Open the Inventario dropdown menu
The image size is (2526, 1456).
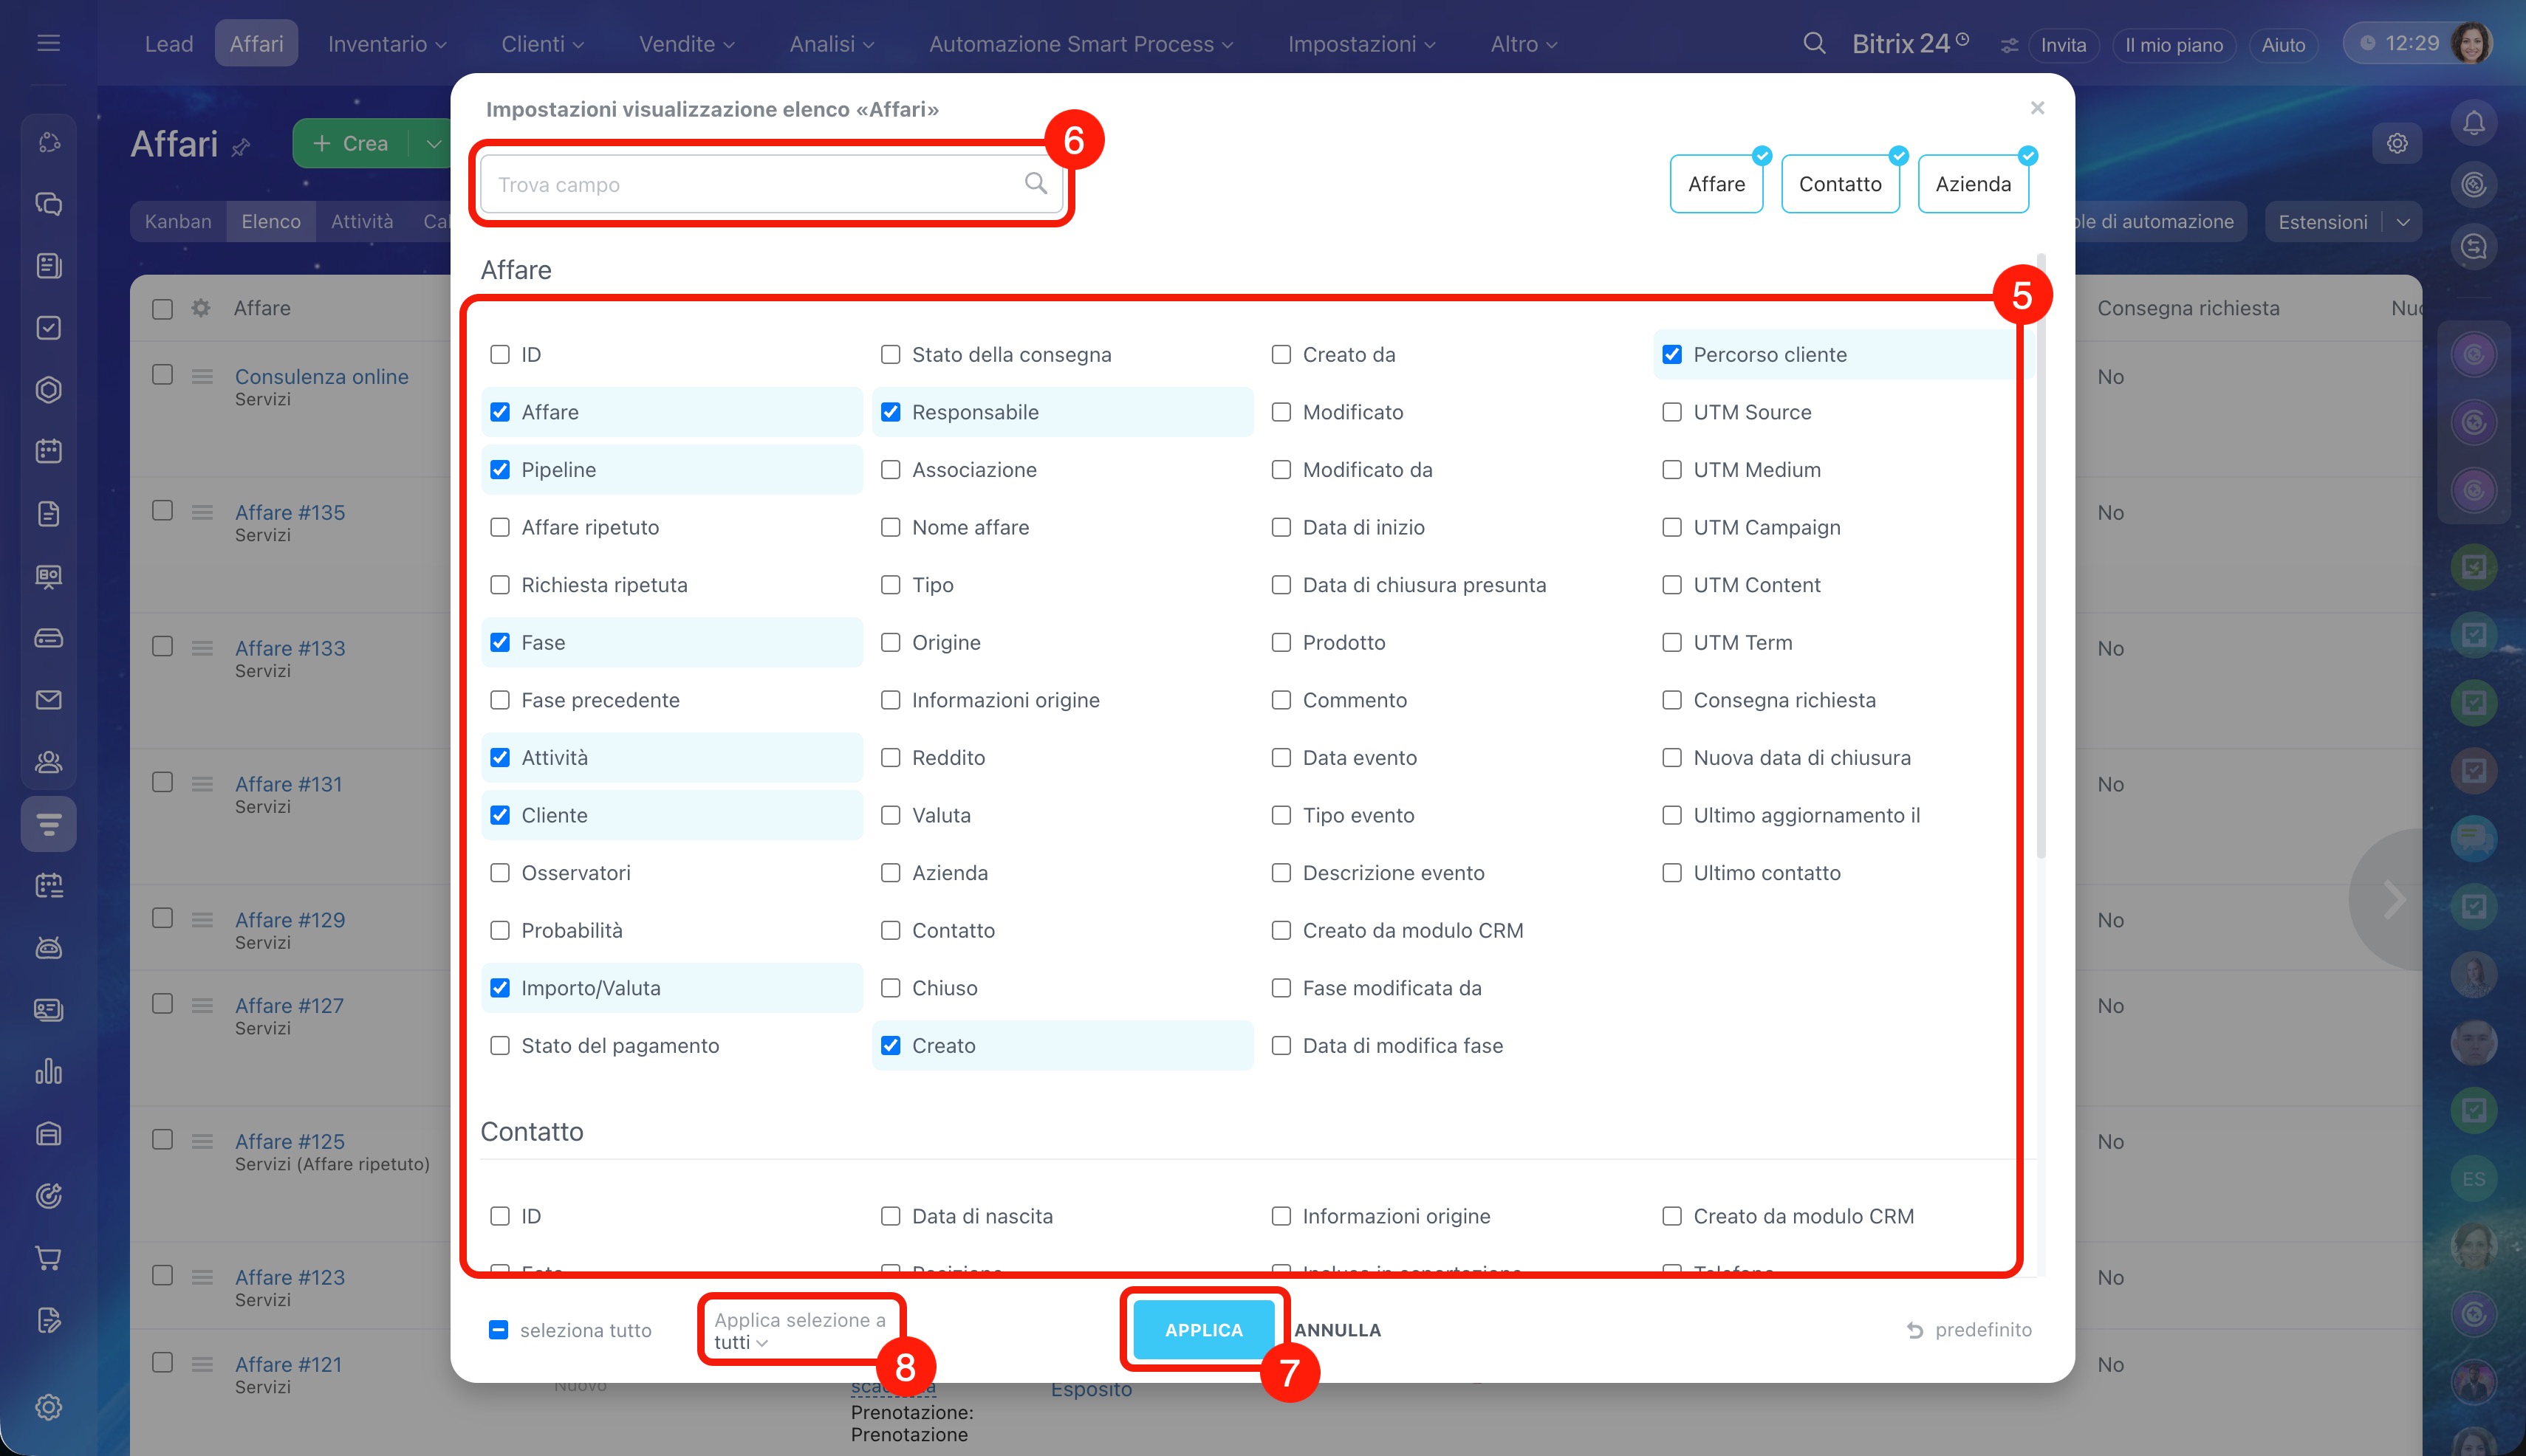[x=386, y=44]
